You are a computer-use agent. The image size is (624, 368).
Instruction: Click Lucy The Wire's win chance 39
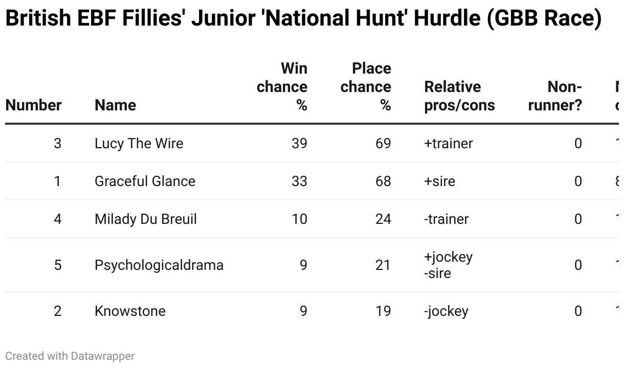point(299,144)
